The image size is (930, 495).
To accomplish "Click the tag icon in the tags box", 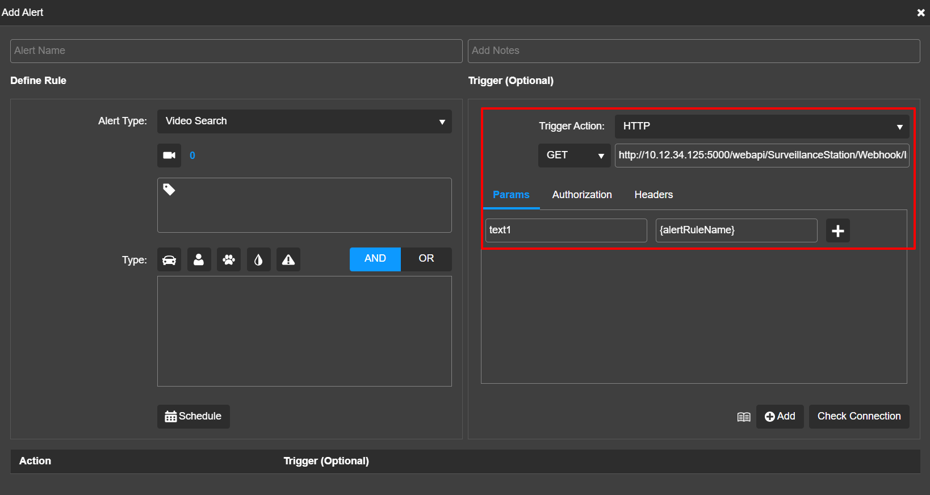I will pos(169,189).
